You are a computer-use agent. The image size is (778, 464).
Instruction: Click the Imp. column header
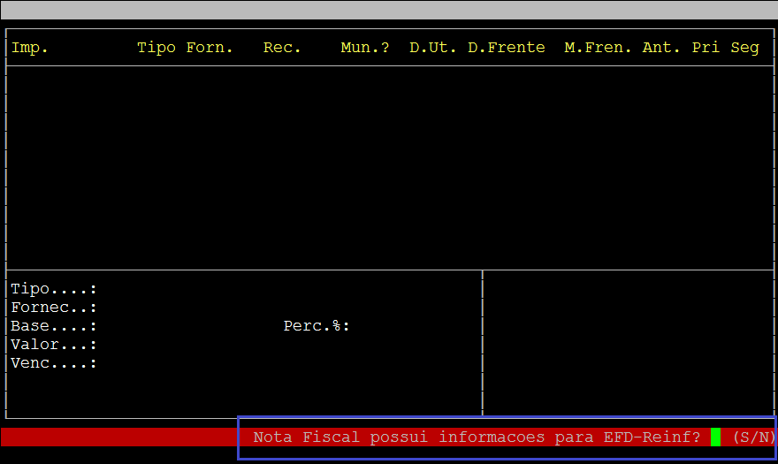(29, 48)
